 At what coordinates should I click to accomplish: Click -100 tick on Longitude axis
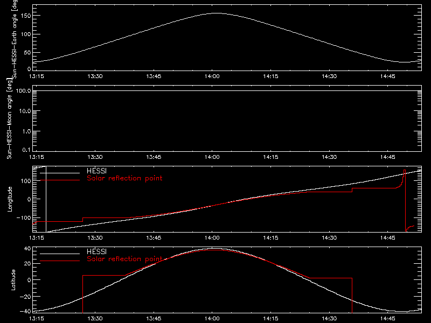pos(24,217)
